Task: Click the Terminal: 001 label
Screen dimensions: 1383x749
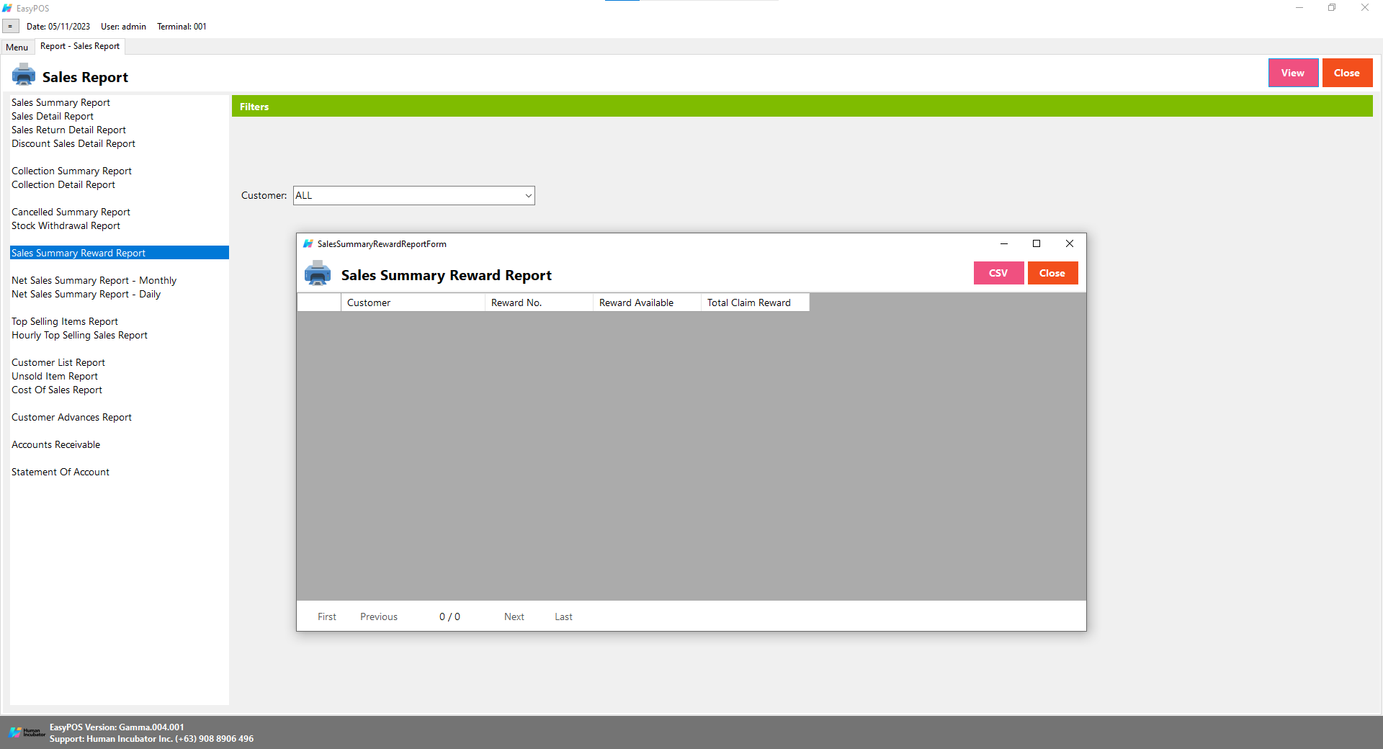Action: (182, 27)
